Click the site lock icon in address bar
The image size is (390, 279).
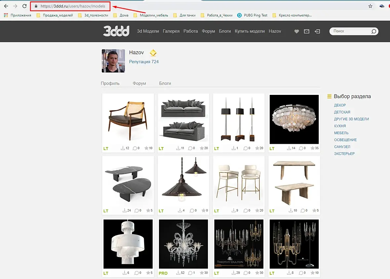pos(36,6)
